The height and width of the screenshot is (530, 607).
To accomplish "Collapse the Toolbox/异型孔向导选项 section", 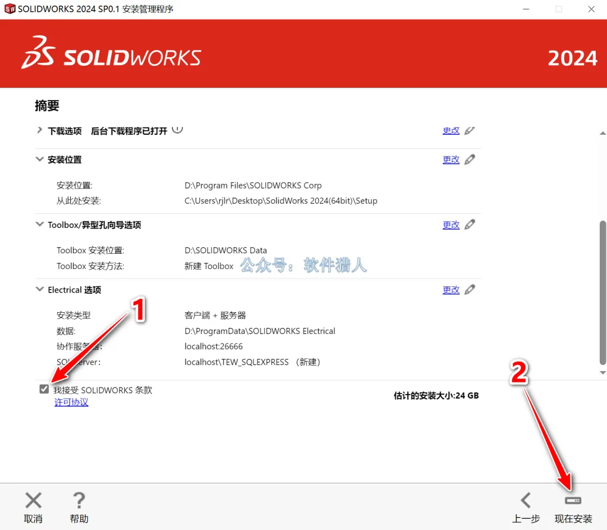I will 39,224.
